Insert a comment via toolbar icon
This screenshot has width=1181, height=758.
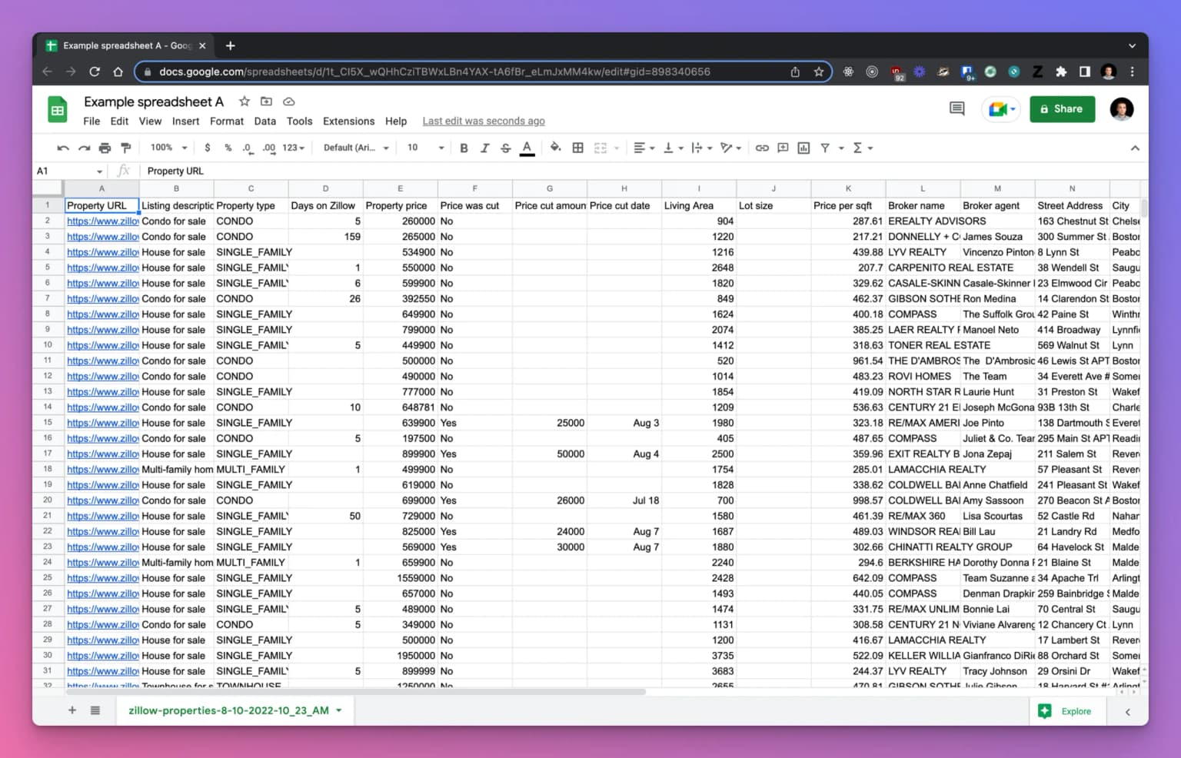(x=783, y=148)
